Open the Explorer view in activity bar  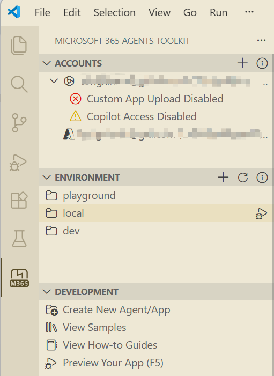[x=19, y=46]
